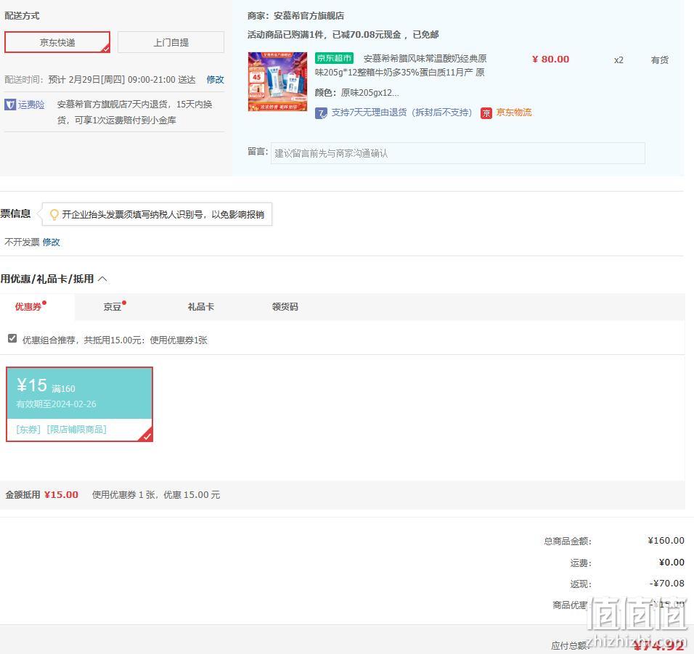Select 京东快递 delivery method
Viewport: 694px width, 654px height.
[57, 42]
